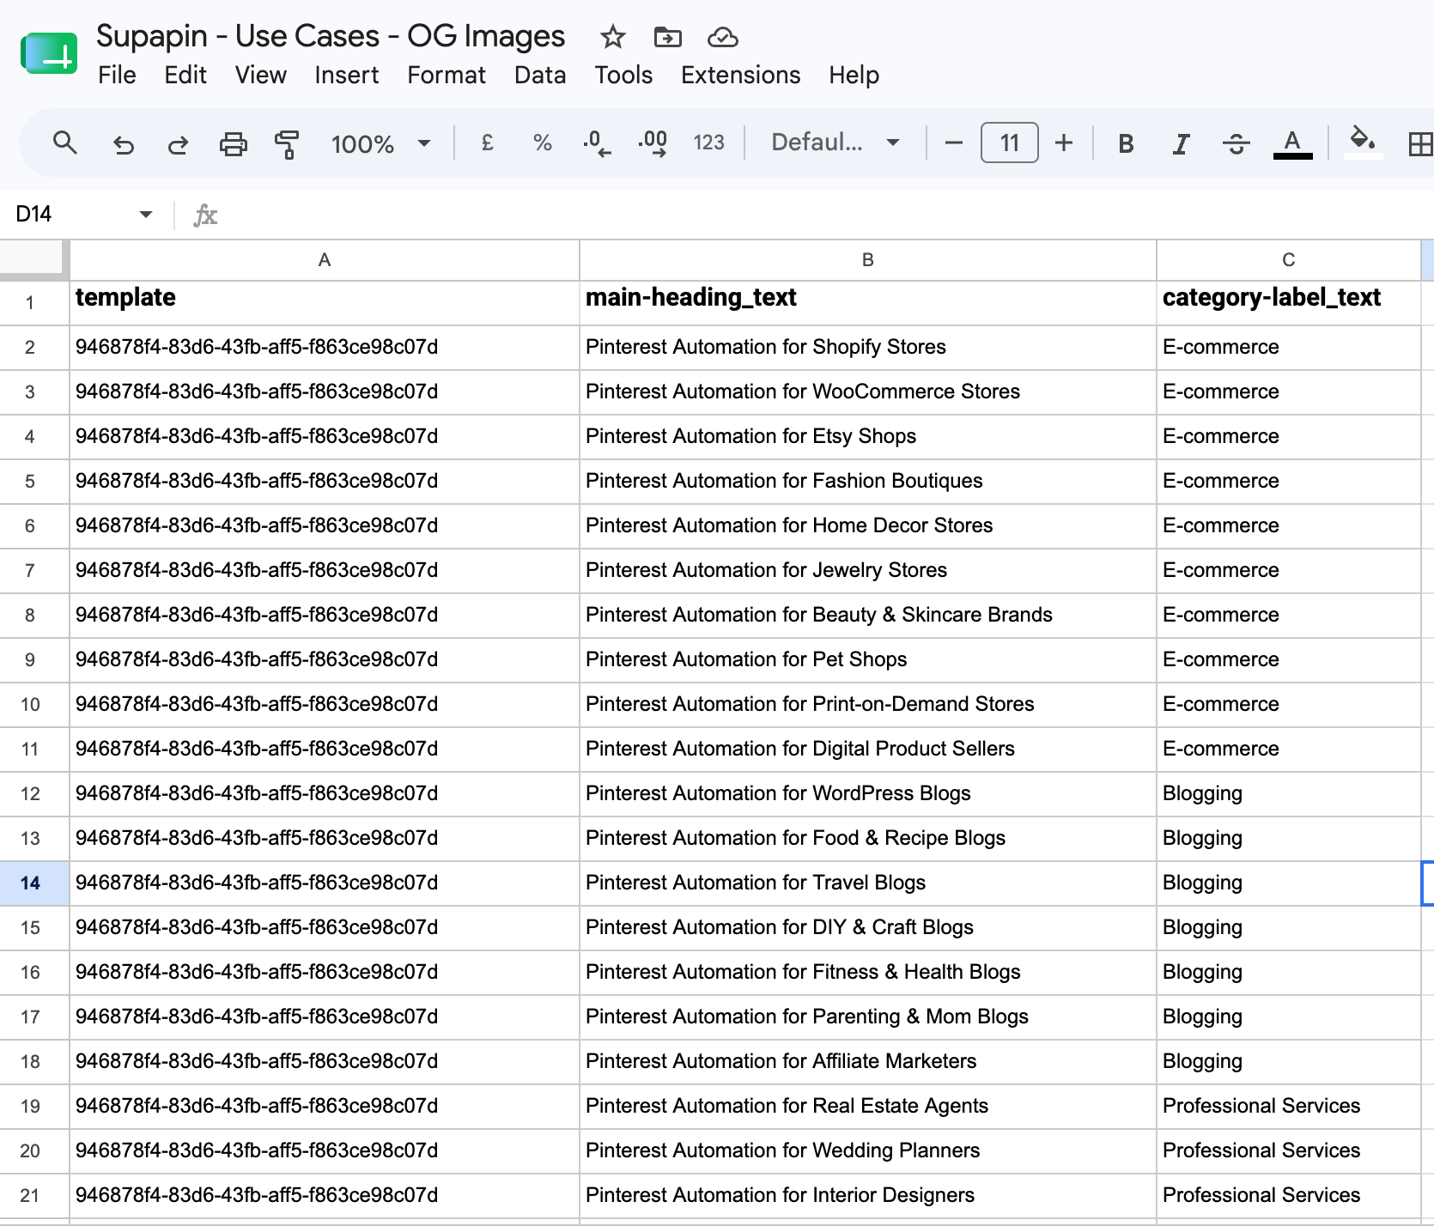Select 'E-commerce' cell in row 2
1434x1226 pixels.
[1289, 348]
